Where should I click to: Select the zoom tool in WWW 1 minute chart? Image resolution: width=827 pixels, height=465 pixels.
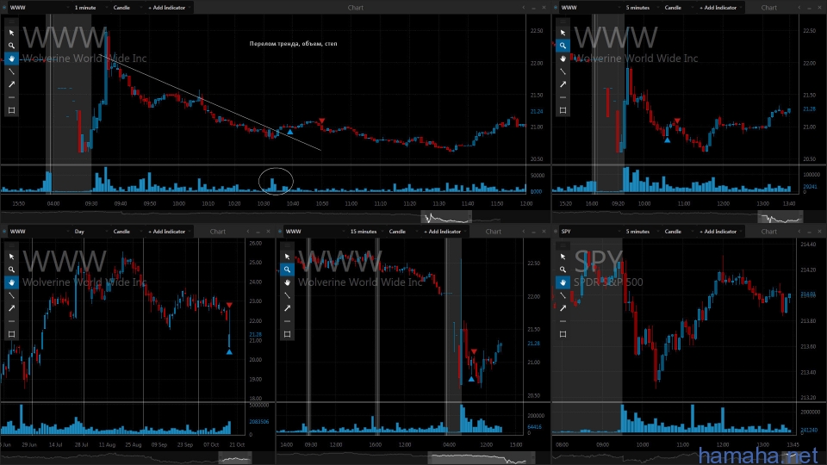coord(11,46)
